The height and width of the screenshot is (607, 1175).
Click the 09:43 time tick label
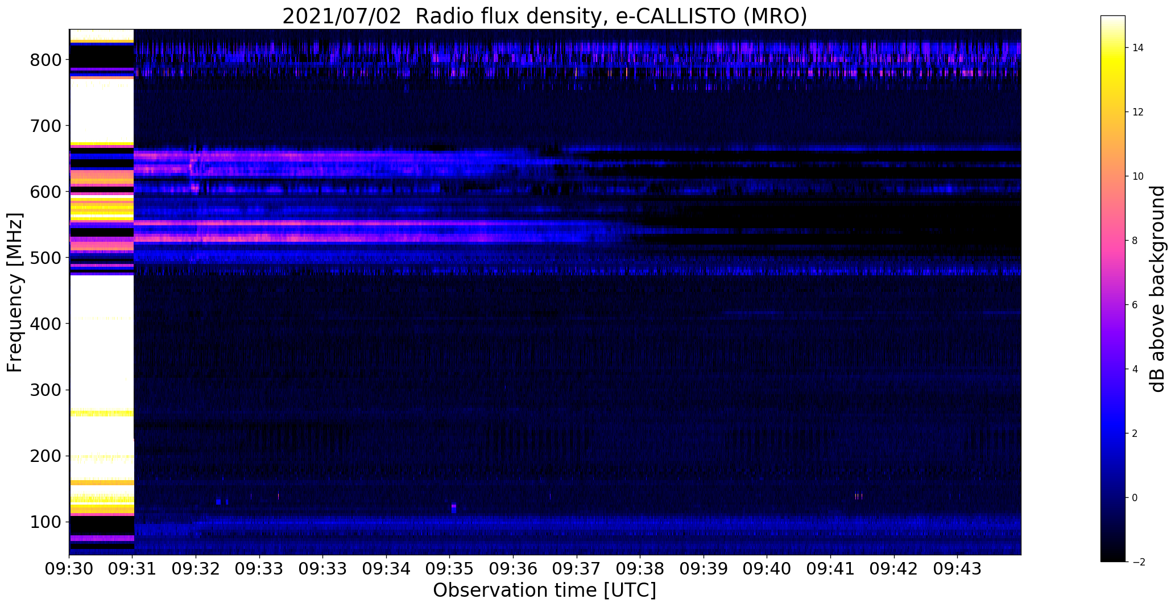point(957,569)
